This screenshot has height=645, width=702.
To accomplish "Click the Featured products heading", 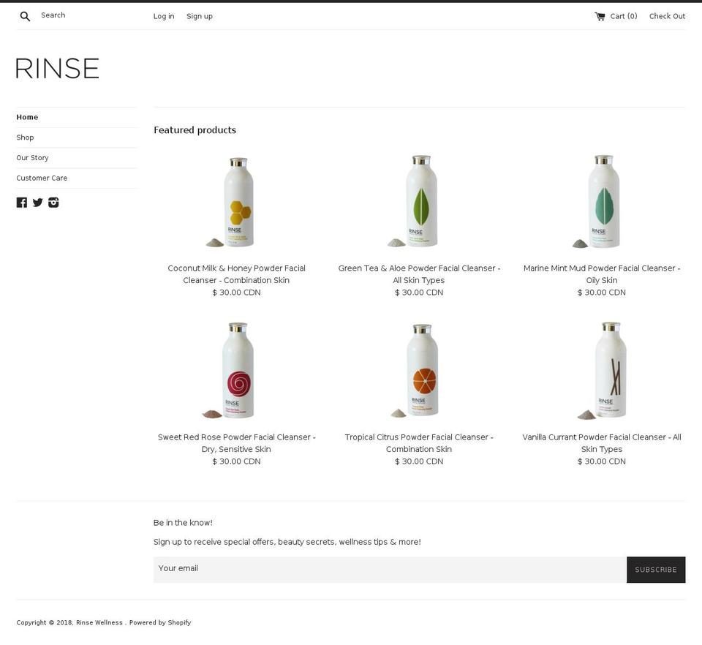I will click(x=195, y=130).
